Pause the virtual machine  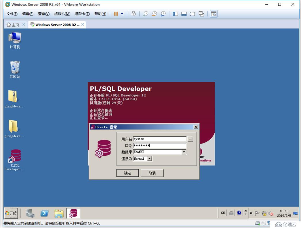pyautogui.click(x=116, y=14)
